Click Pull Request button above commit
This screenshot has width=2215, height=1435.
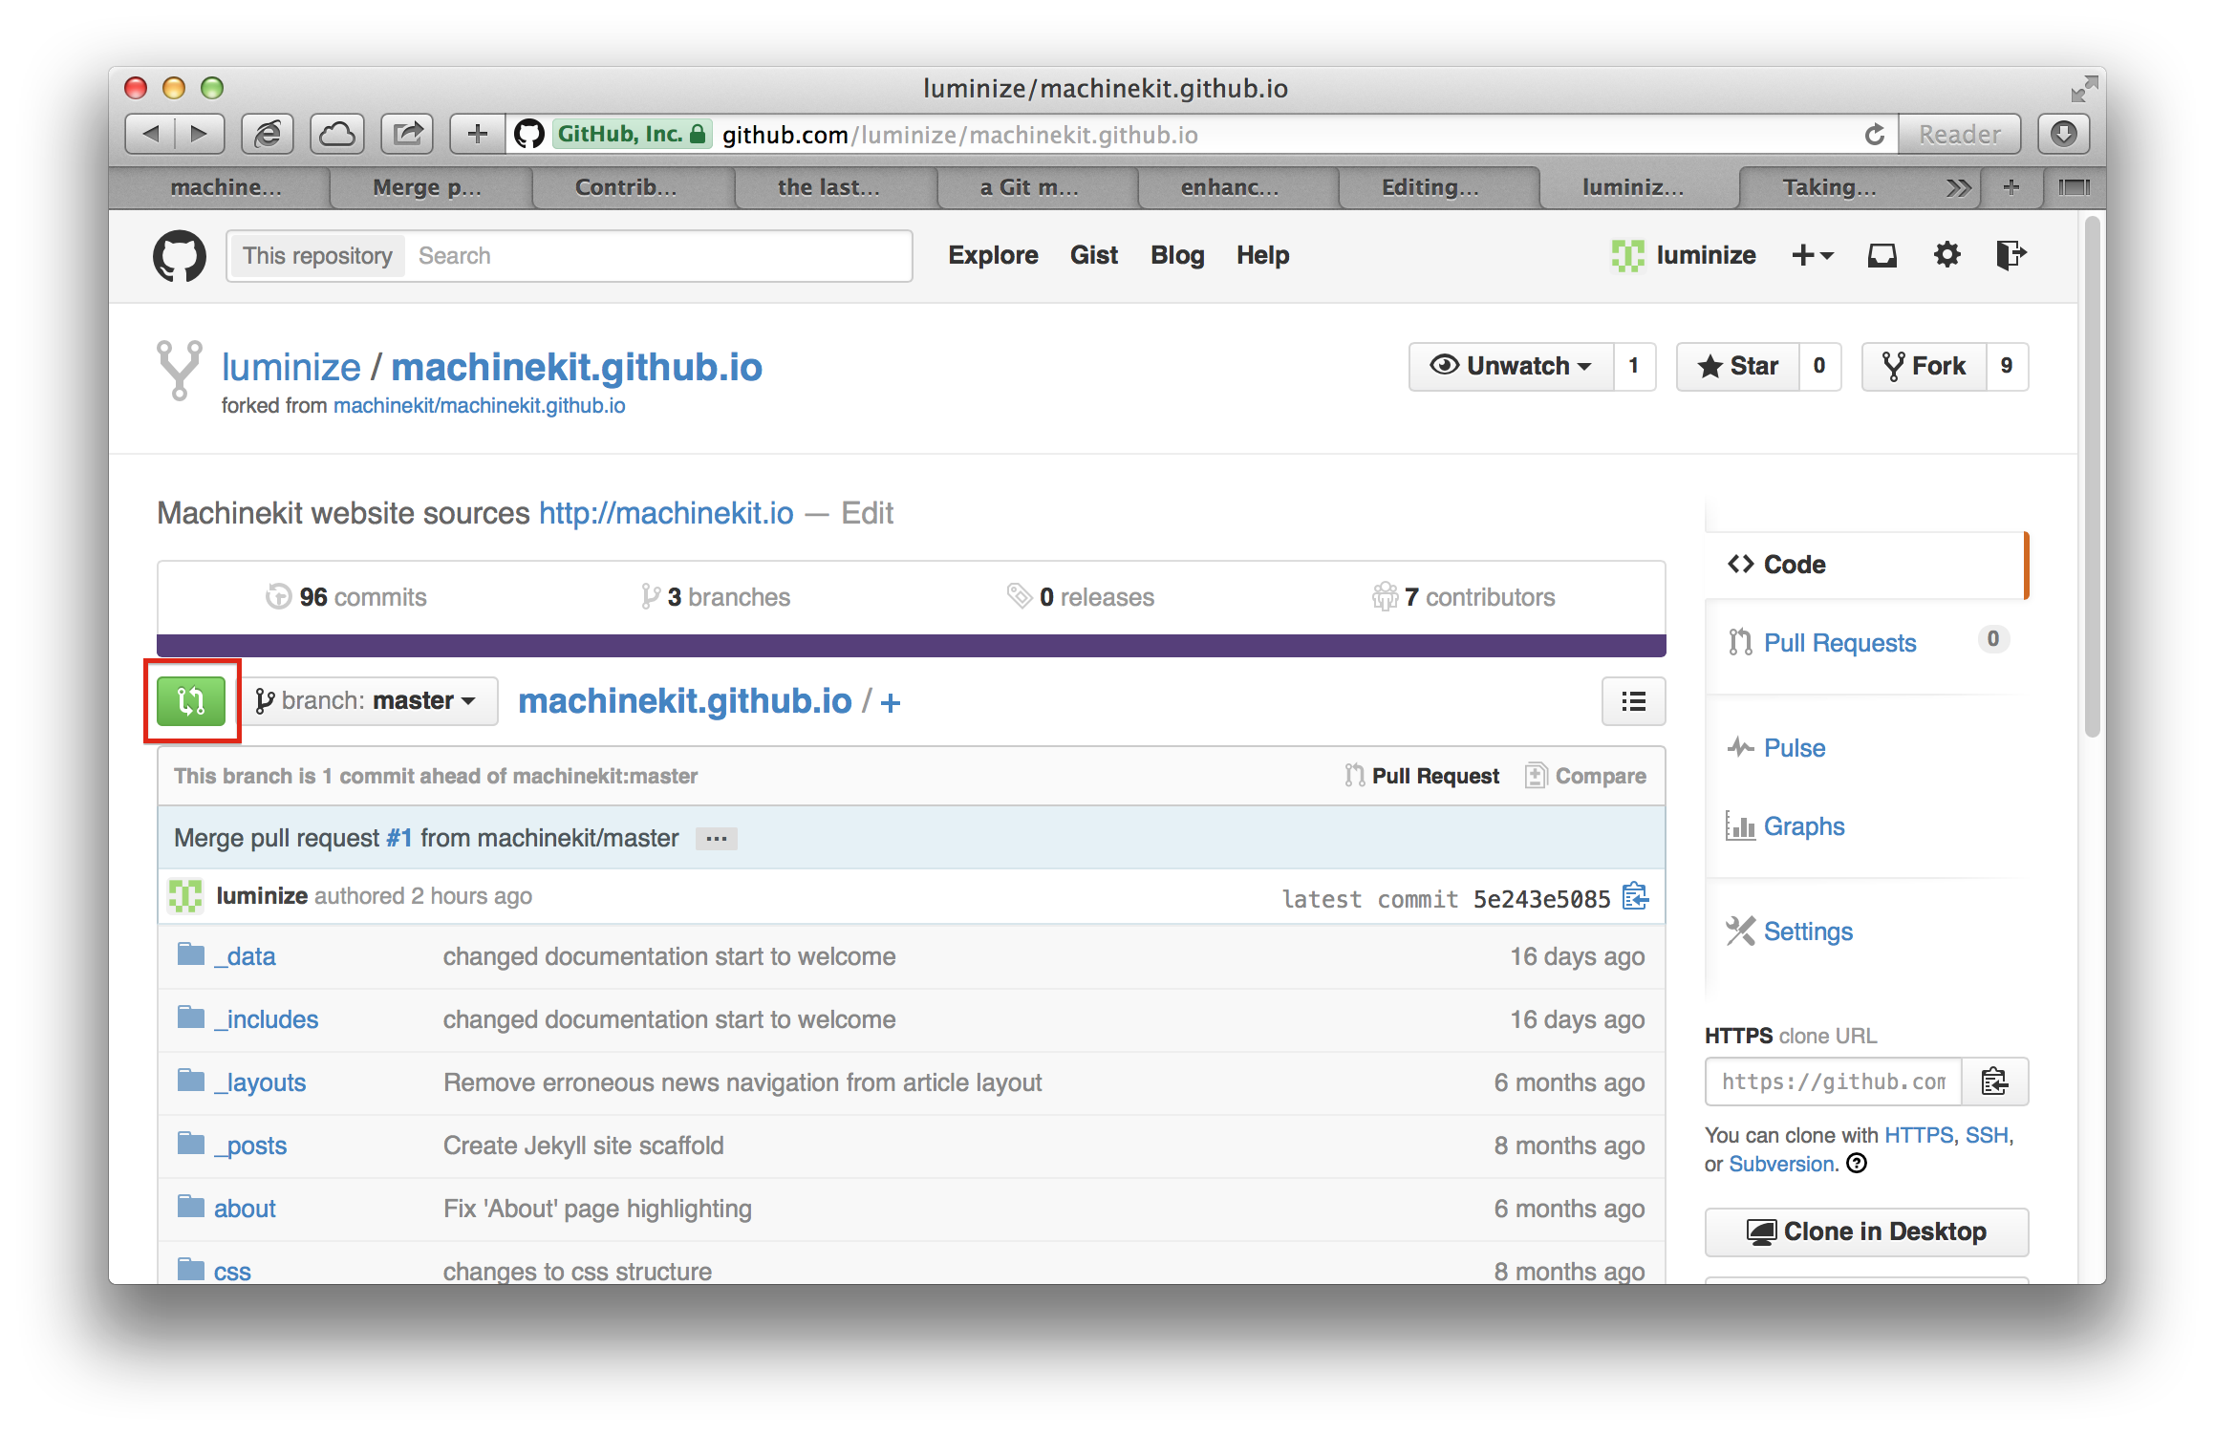pos(1422,776)
